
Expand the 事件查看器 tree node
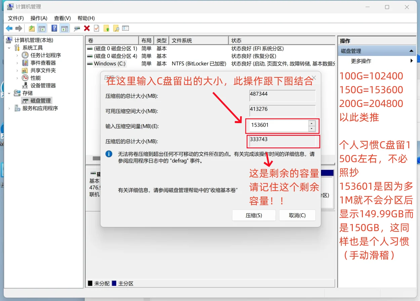tap(17, 63)
